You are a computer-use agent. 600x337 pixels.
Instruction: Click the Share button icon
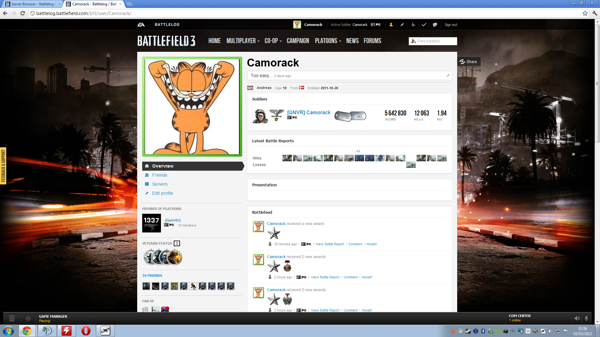[462, 61]
